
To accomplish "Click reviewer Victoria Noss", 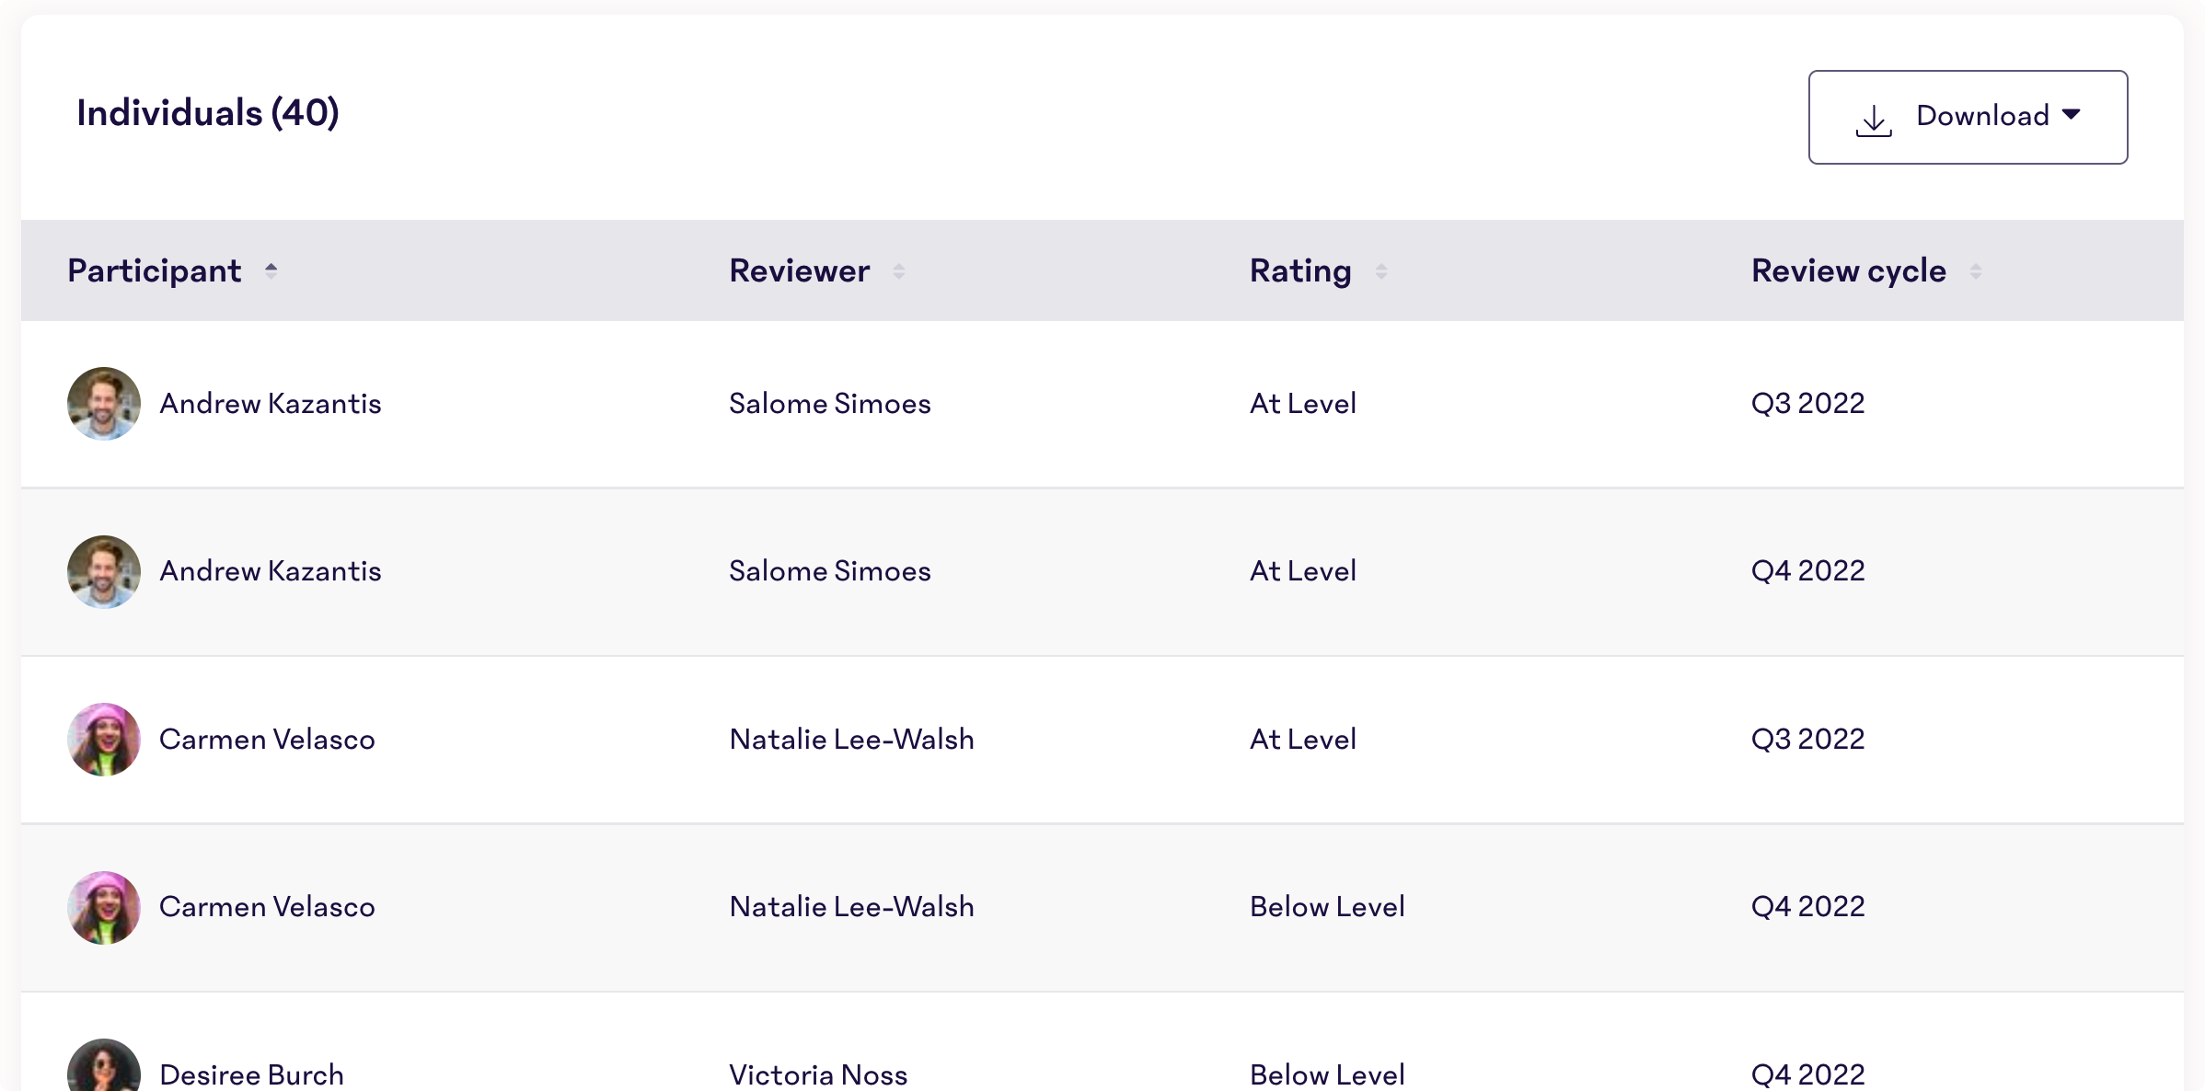I will (x=818, y=1074).
